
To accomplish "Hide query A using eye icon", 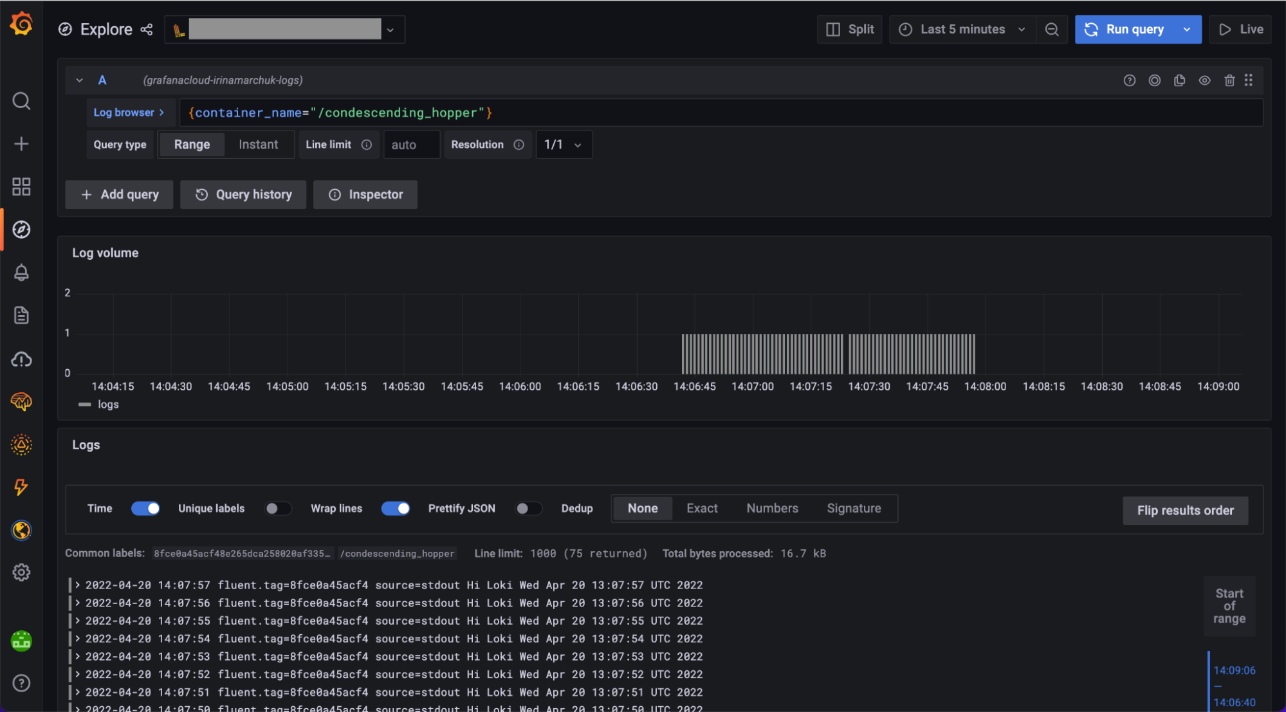I will [1204, 80].
